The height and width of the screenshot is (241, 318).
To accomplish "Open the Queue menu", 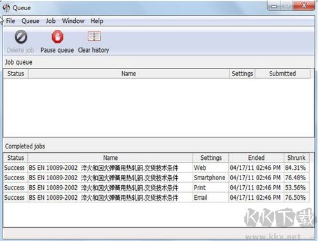I will pyautogui.click(x=31, y=21).
